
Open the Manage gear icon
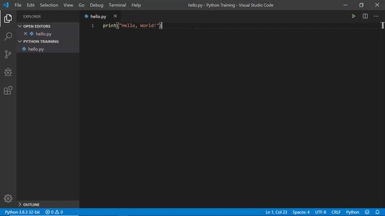pyautogui.click(x=8, y=199)
